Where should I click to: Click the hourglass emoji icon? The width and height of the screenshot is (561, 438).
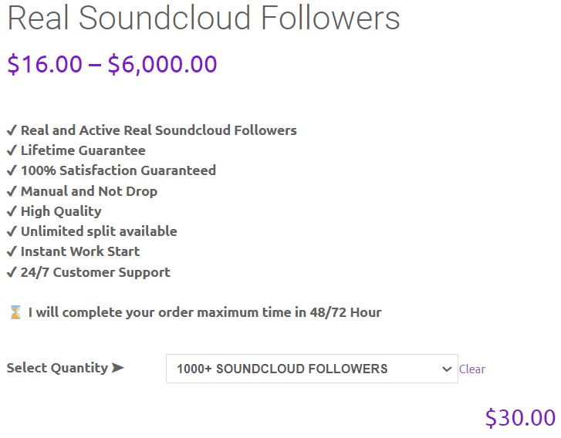click(15, 312)
